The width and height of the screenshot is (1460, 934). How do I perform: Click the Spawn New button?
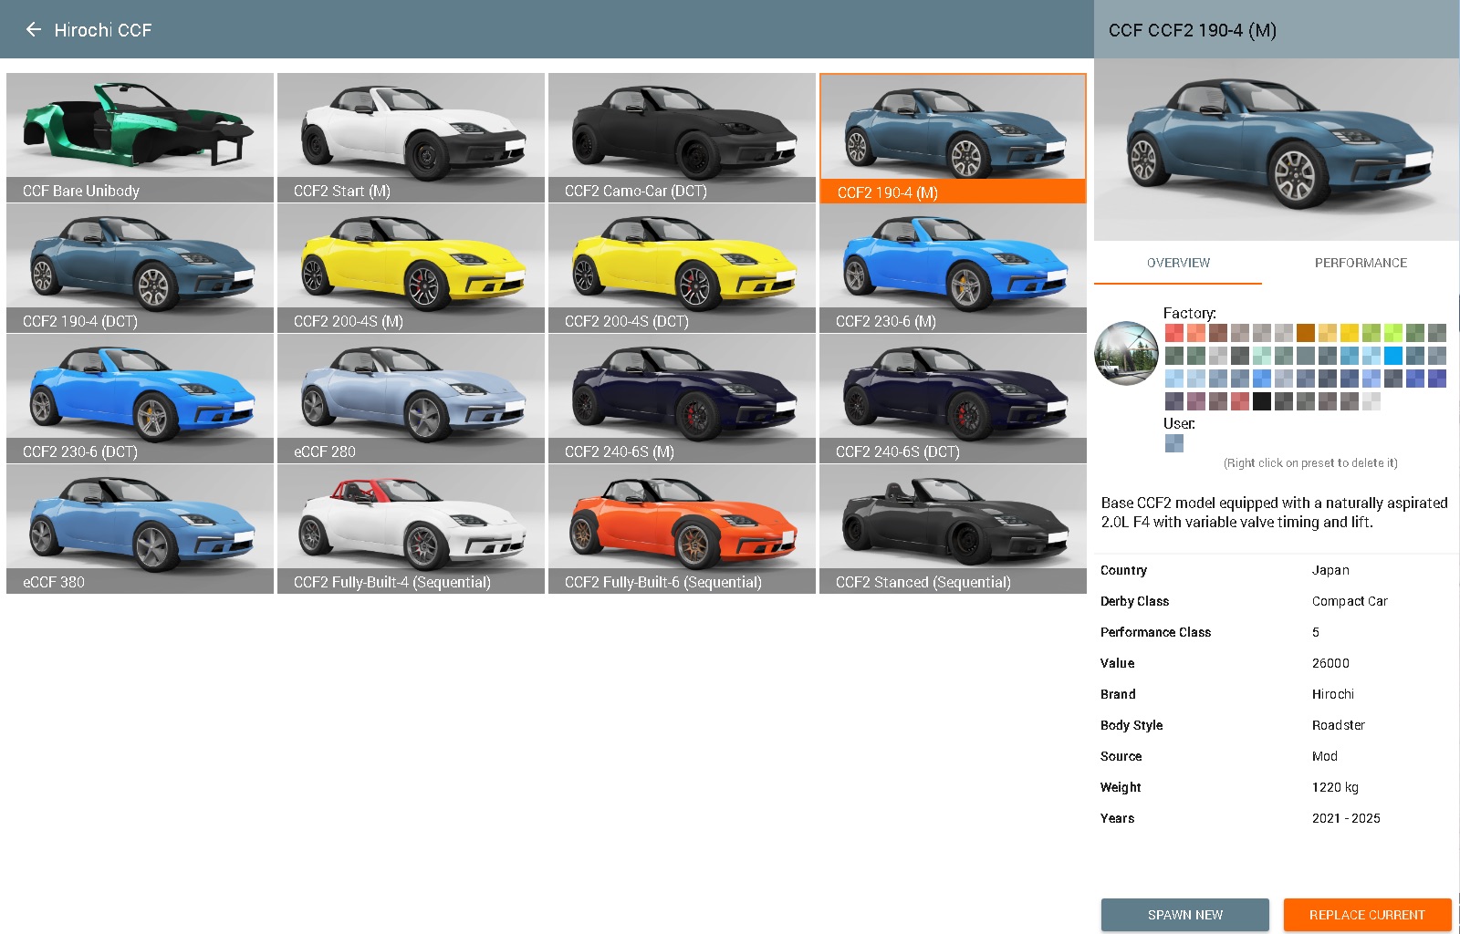(x=1184, y=915)
